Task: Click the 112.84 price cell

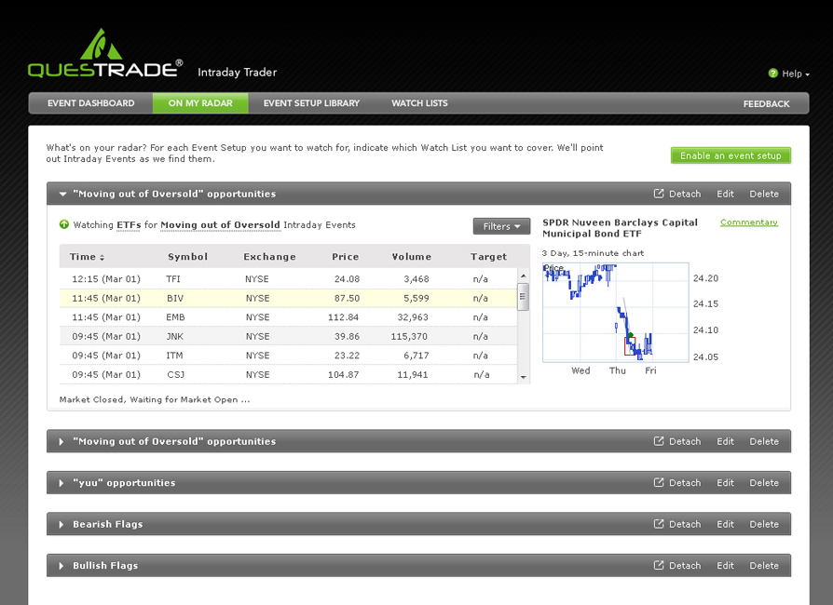Action: click(x=343, y=316)
